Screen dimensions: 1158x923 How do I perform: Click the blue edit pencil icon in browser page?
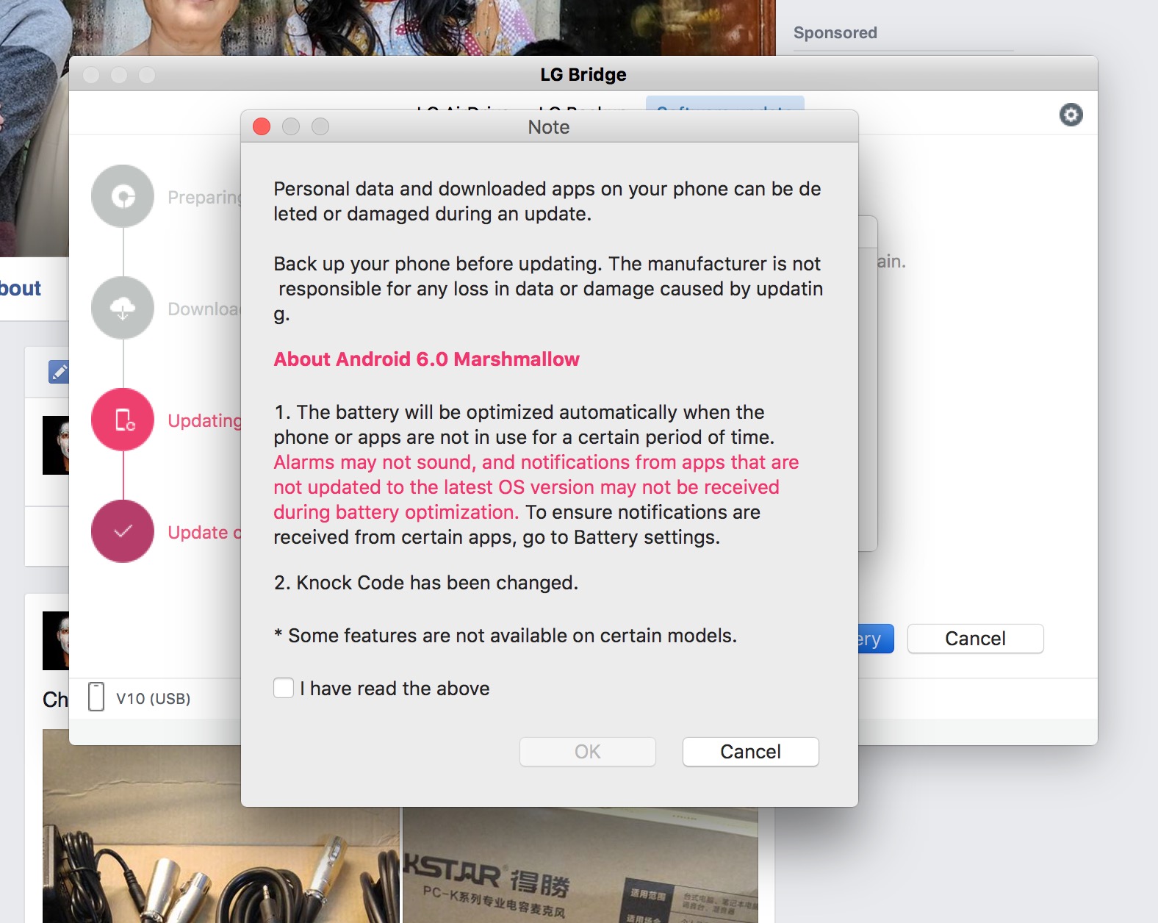59,372
